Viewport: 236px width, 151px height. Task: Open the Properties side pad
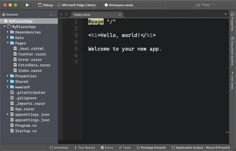pyautogui.click(x=232, y=22)
